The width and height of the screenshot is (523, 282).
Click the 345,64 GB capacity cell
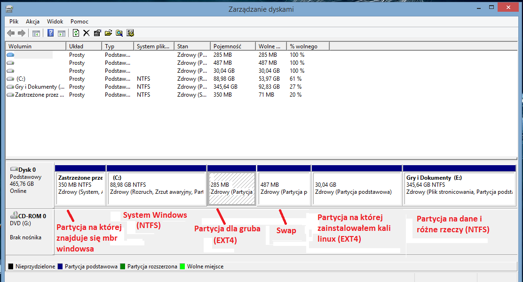tap(225, 87)
